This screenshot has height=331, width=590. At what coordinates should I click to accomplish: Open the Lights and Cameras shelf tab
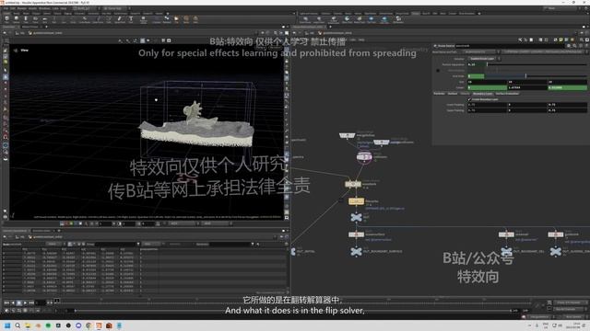[x=309, y=13]
